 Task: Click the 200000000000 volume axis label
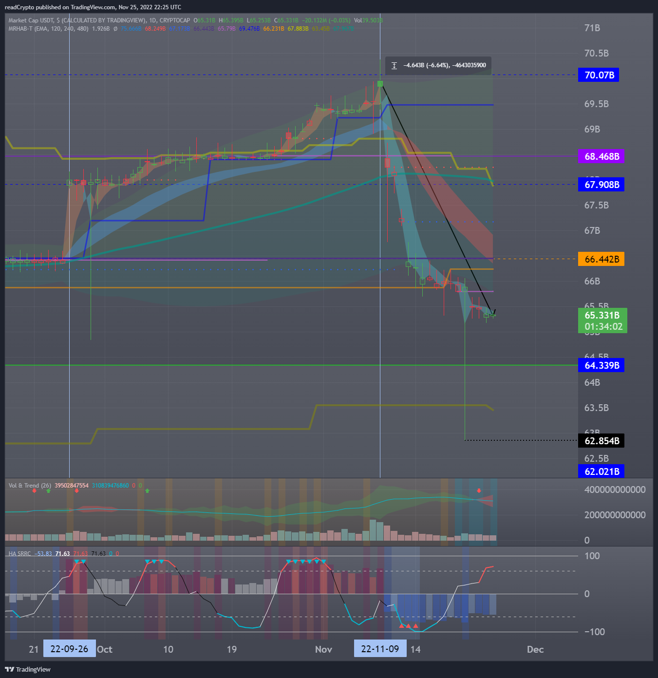point(615,515)
